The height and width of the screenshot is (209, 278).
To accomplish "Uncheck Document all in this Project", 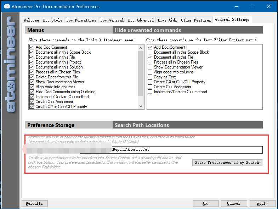I will 32,62.
